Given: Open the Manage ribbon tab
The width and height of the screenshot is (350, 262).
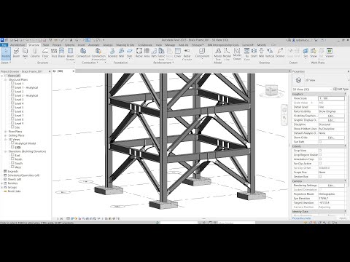Looking at the screenshot, I should pos(170,45).
